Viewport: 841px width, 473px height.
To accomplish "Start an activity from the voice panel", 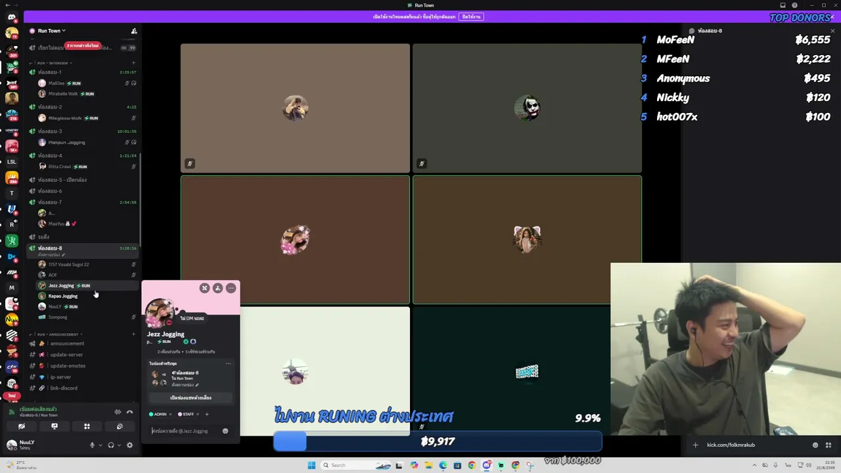I will pyautogui.click(x=87, y=426).
